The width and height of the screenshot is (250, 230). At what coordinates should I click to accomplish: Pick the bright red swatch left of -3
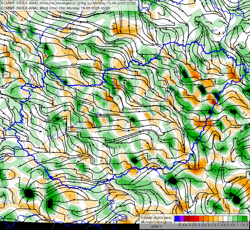(196, 219)
